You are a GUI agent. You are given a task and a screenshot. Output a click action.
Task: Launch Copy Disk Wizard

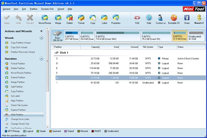click(x=19, y=47)
